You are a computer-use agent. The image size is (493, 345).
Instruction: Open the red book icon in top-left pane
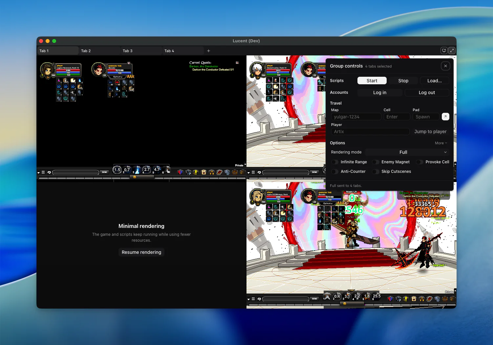[x=219, y=172]
